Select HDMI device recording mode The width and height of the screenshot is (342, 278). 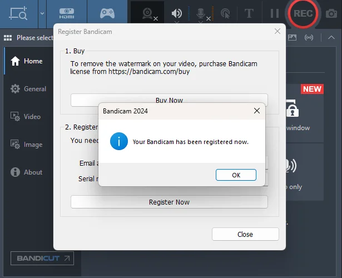click(x=67, y=13)
